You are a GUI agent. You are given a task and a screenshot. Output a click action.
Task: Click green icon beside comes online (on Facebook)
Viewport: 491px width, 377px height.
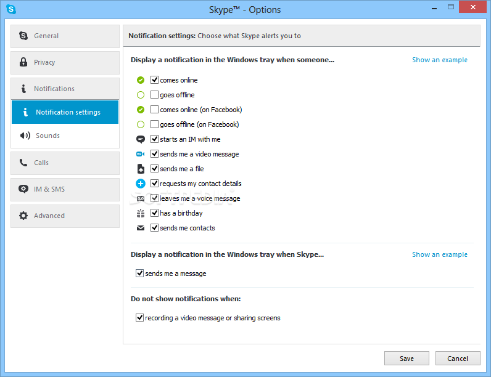[141, 110]
